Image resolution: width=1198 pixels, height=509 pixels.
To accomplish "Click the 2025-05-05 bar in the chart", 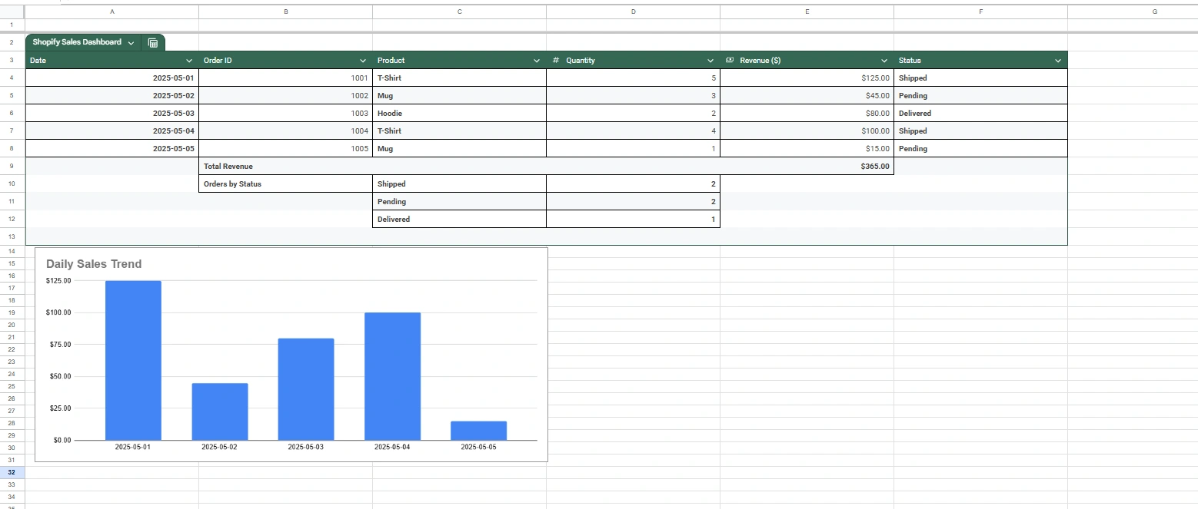I will pos(479,431).
